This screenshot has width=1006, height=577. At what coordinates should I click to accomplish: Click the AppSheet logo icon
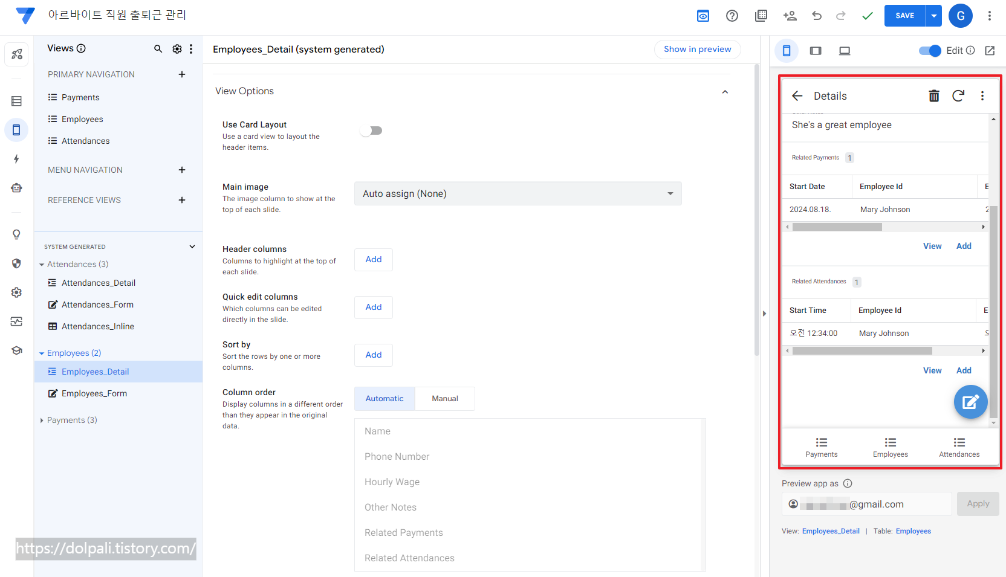pyautogui.click(x=25, y=16)
